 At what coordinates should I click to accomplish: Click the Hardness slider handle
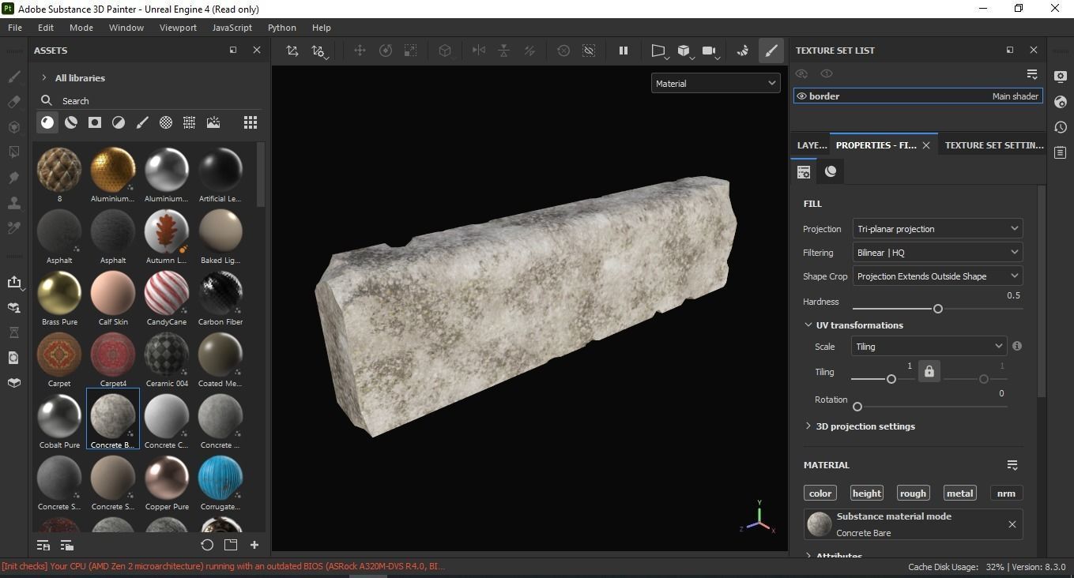[938, 309]
